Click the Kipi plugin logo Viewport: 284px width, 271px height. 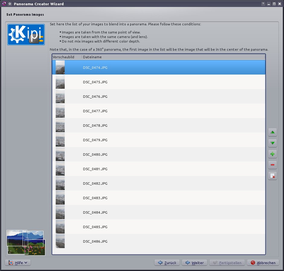(26, 34)
